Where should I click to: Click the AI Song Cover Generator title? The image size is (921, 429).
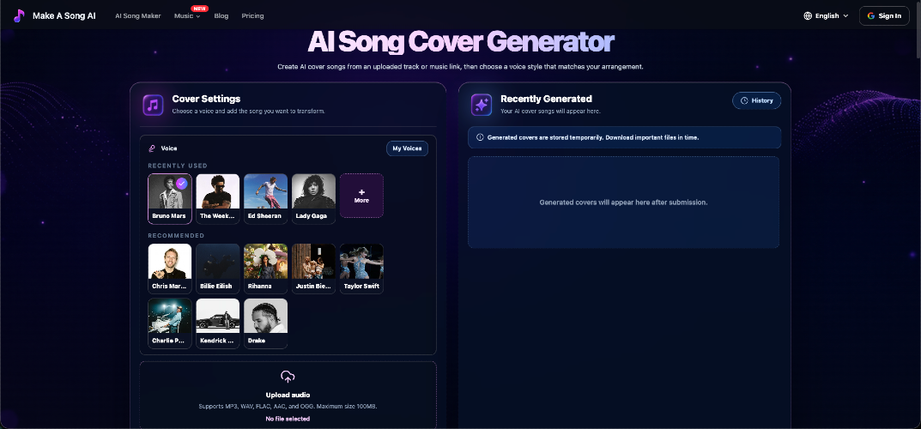(460, 42)
